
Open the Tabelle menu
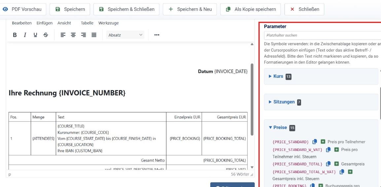coord(87,23)
